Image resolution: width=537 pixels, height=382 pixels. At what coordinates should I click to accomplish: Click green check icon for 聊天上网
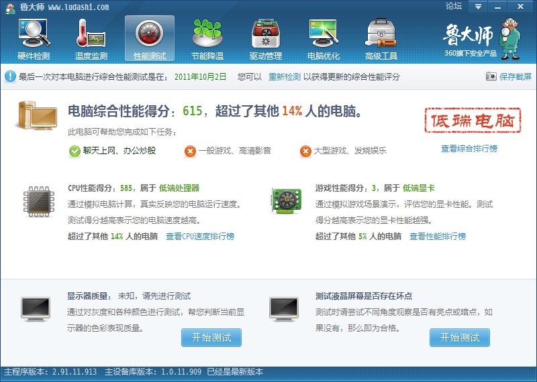click(x=75, y=151)
